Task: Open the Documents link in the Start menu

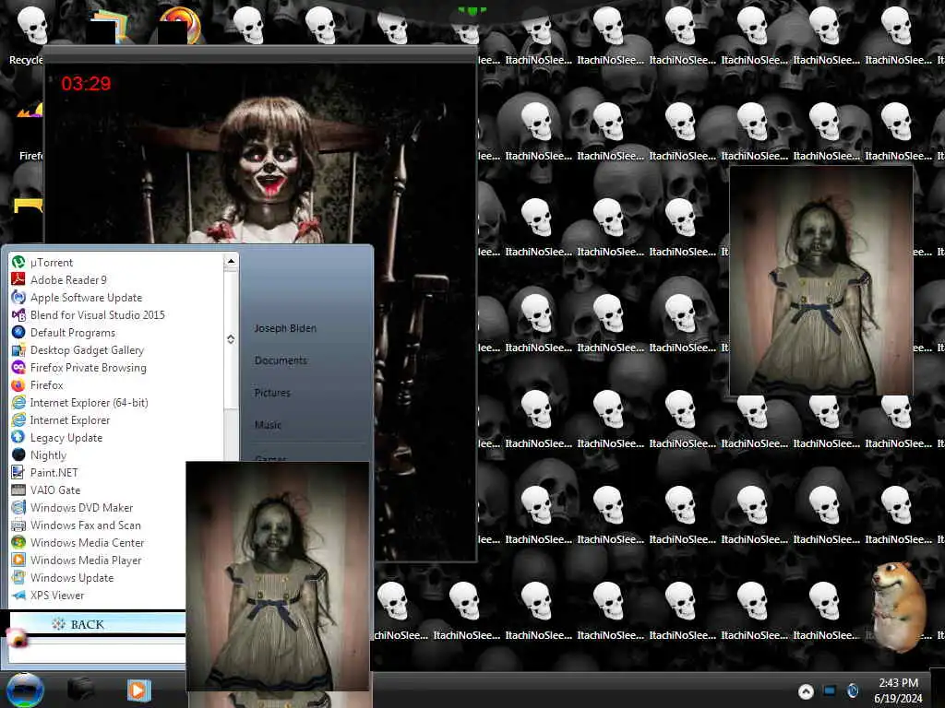Action: click(x=281, y=360)
